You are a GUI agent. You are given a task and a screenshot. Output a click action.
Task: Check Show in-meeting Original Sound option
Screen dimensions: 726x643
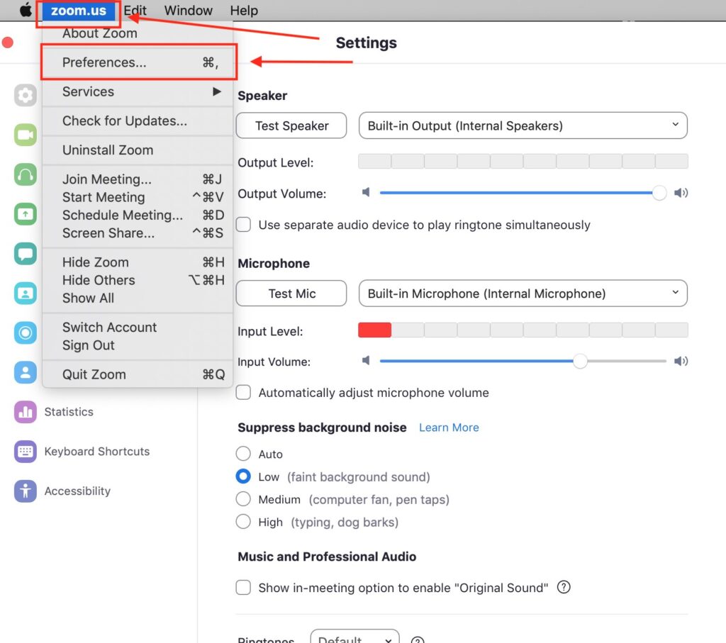click(244, 587)
